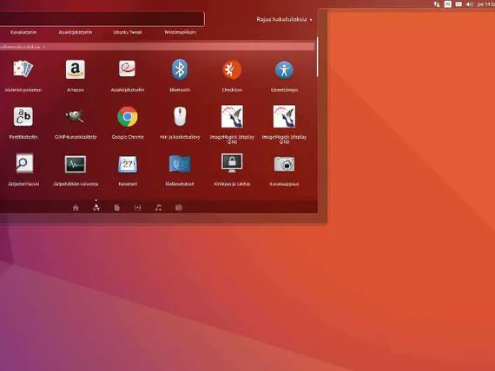495x371 pixels.
Task: Switch to the Photos lens
Action: [179, 207]
